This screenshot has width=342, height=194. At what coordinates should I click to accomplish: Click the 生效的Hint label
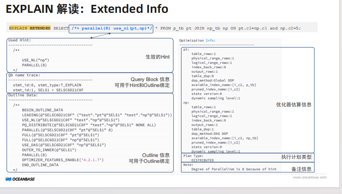pos(157,57)
